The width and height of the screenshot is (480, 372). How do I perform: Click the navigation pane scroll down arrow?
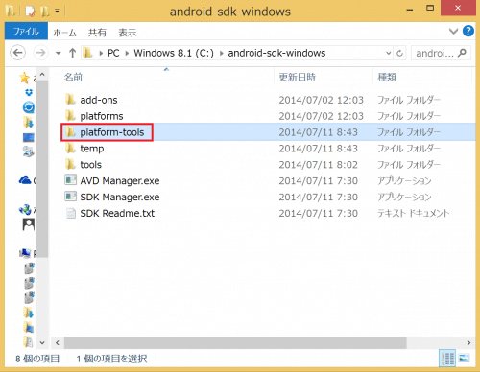(42, 342)
